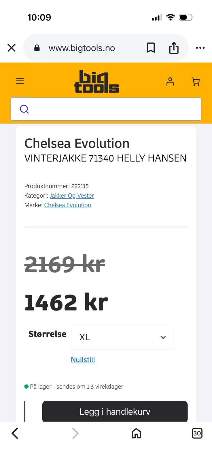This screenshot has width=212, height=463.
Task: Open Jakker Og Vester category link
Action: click(x=72, y=196)
